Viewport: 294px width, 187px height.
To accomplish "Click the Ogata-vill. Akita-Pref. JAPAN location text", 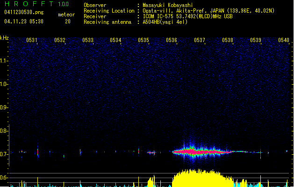I will point(208,11).
